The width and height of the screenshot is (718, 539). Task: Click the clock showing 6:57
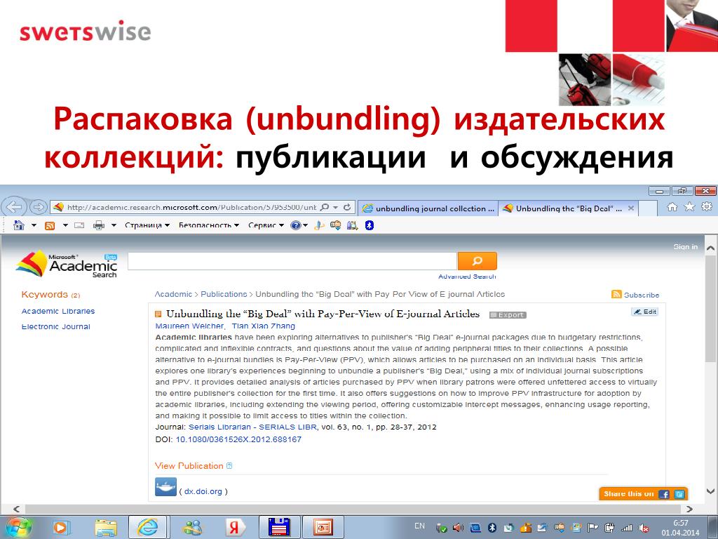point(680,523)
